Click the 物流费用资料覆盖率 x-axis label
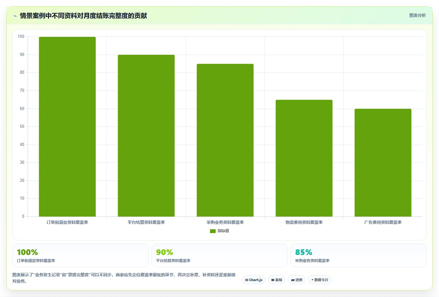Viewport: 439px width, 297px height. point(304,222)
